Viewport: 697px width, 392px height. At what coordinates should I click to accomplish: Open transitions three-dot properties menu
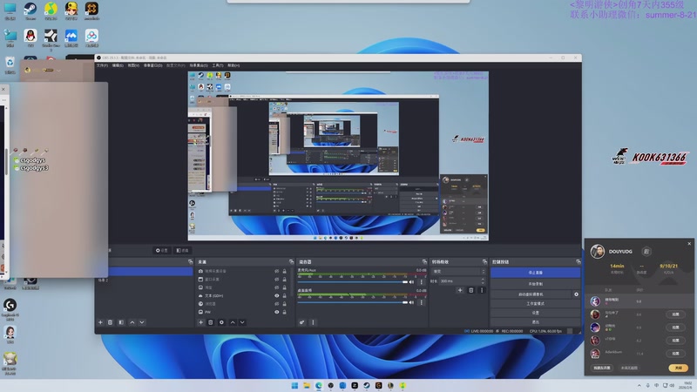click(482, 290)
